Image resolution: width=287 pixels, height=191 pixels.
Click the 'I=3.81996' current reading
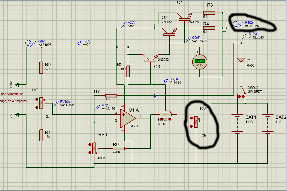(45, 45)
